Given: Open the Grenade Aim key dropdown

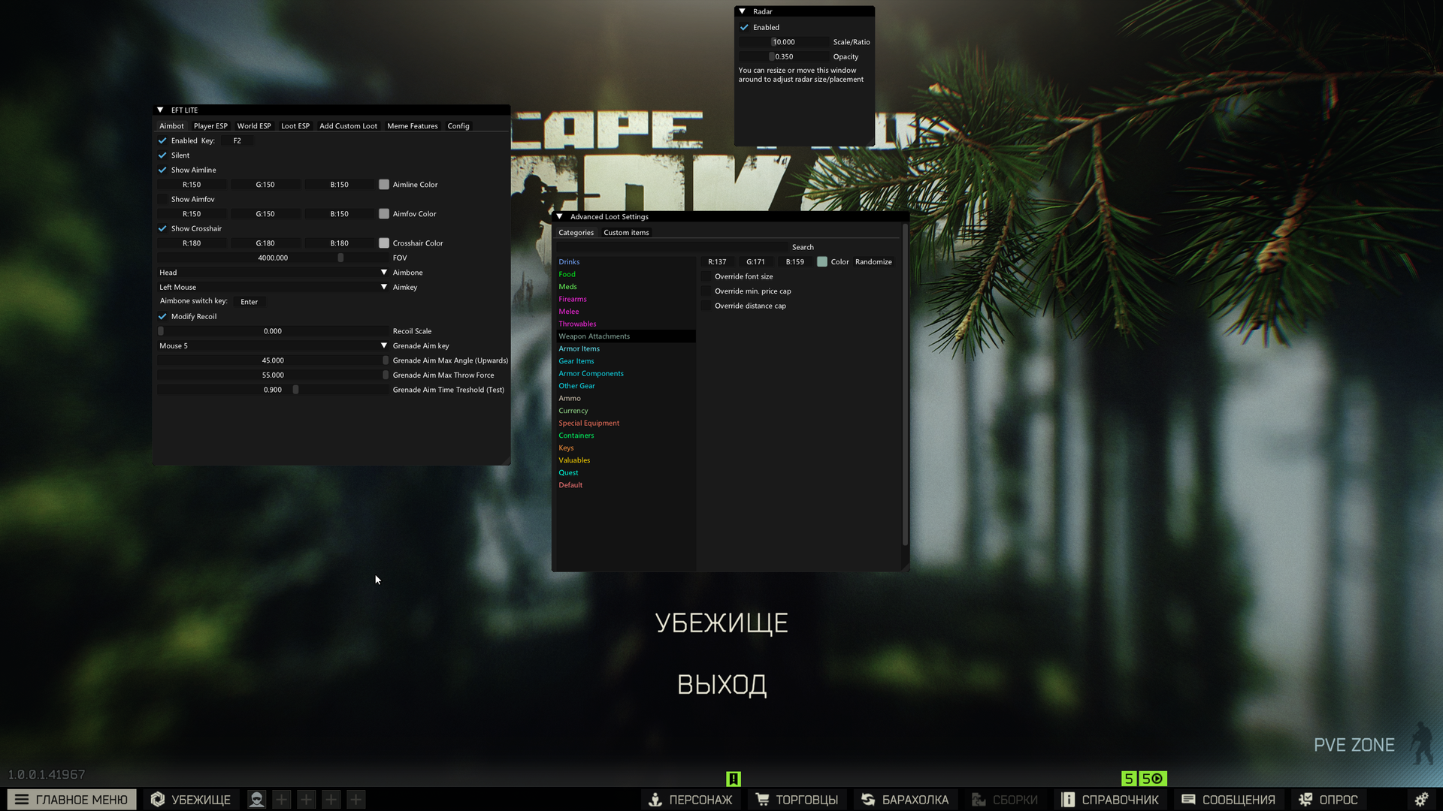Looking at the screenshot, I should (273, 345).
